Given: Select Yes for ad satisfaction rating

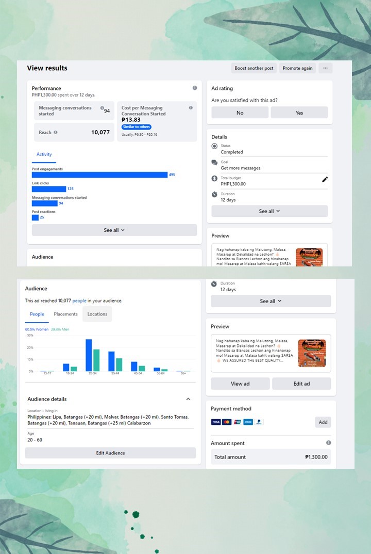Looking at the screenshot, I should [299, 113].
